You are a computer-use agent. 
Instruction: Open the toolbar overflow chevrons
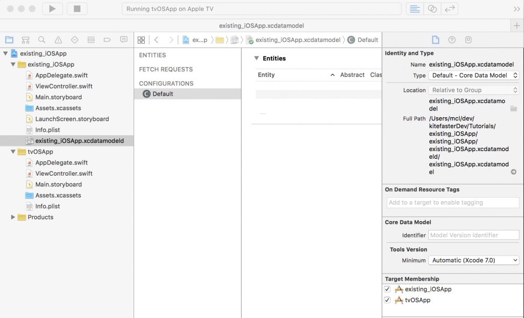coord(517,9)
